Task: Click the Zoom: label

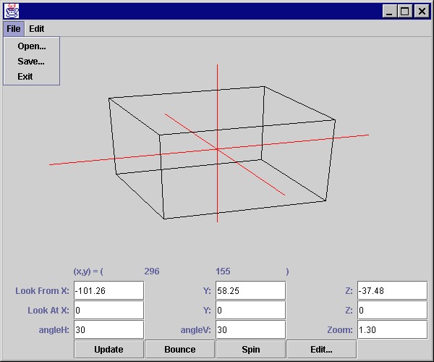Action: tap(340, 330)
